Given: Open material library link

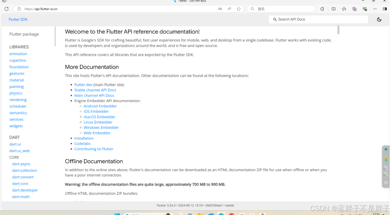Looking at the screenshot, I should [x=17, y=80].
